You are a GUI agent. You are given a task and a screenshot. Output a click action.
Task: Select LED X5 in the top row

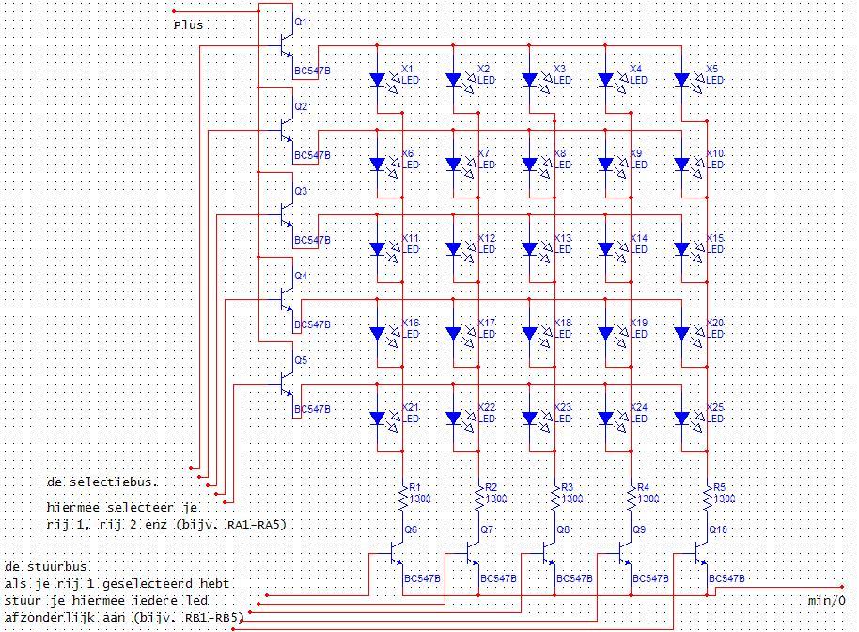(683, 80)
